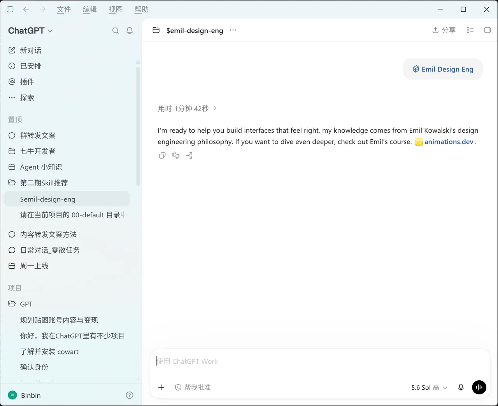This screenshot has height=406, width=498.
Task: Collapse the GPT project folder
Action: (x=67, y=304)
